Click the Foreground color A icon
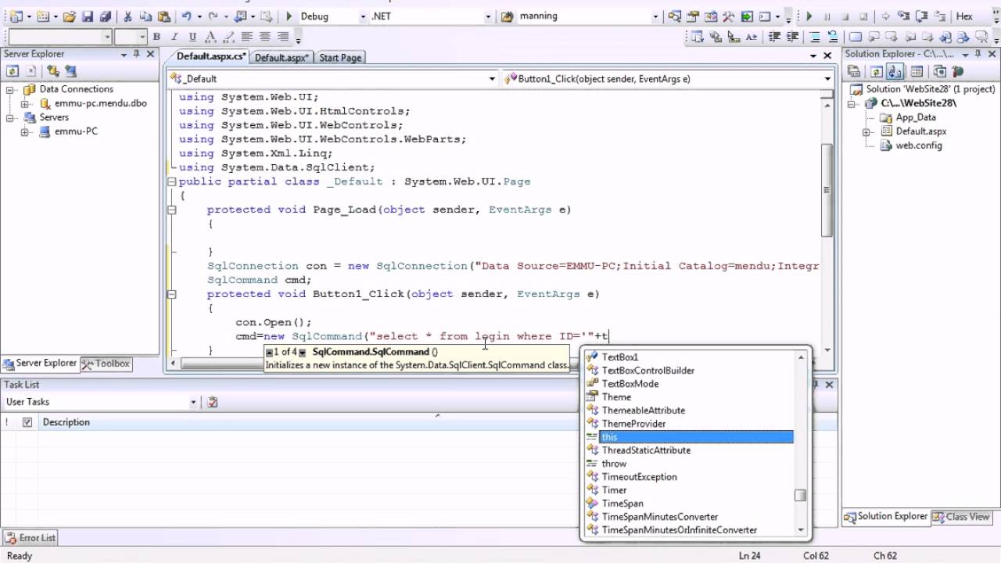 coord(210,37)
